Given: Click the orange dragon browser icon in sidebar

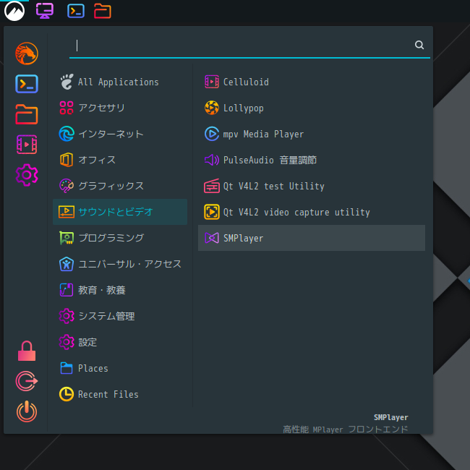Looking at the screenshot, I should coord(27,54).
